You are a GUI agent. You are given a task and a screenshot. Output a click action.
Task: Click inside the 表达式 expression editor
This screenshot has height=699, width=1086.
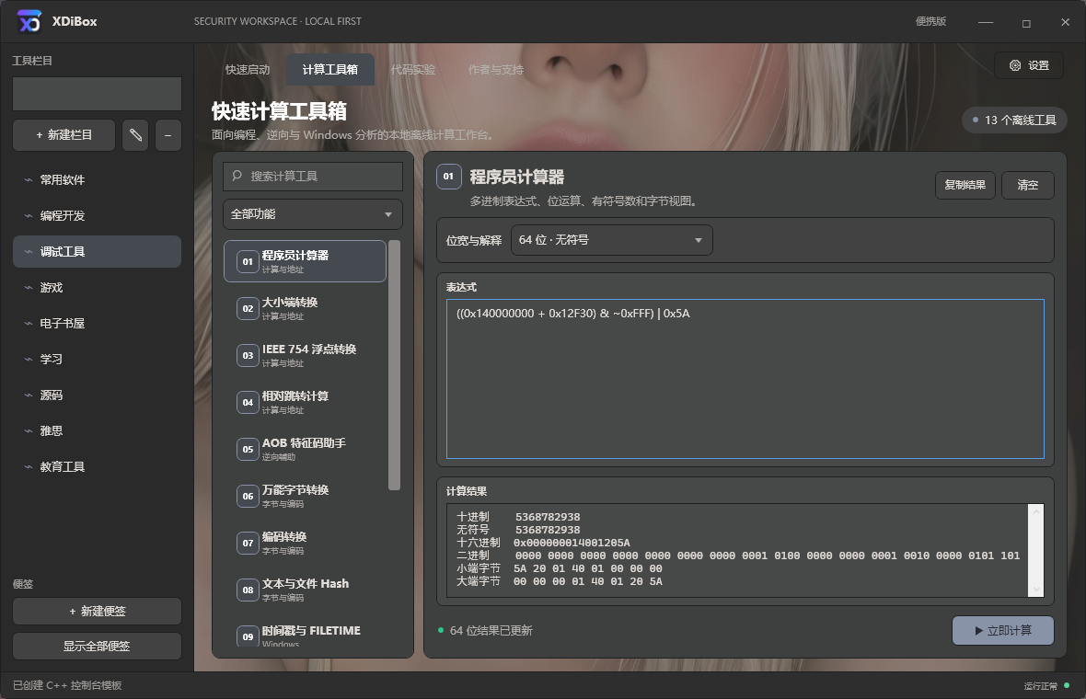pyautogui.click(x=745, y=379)
